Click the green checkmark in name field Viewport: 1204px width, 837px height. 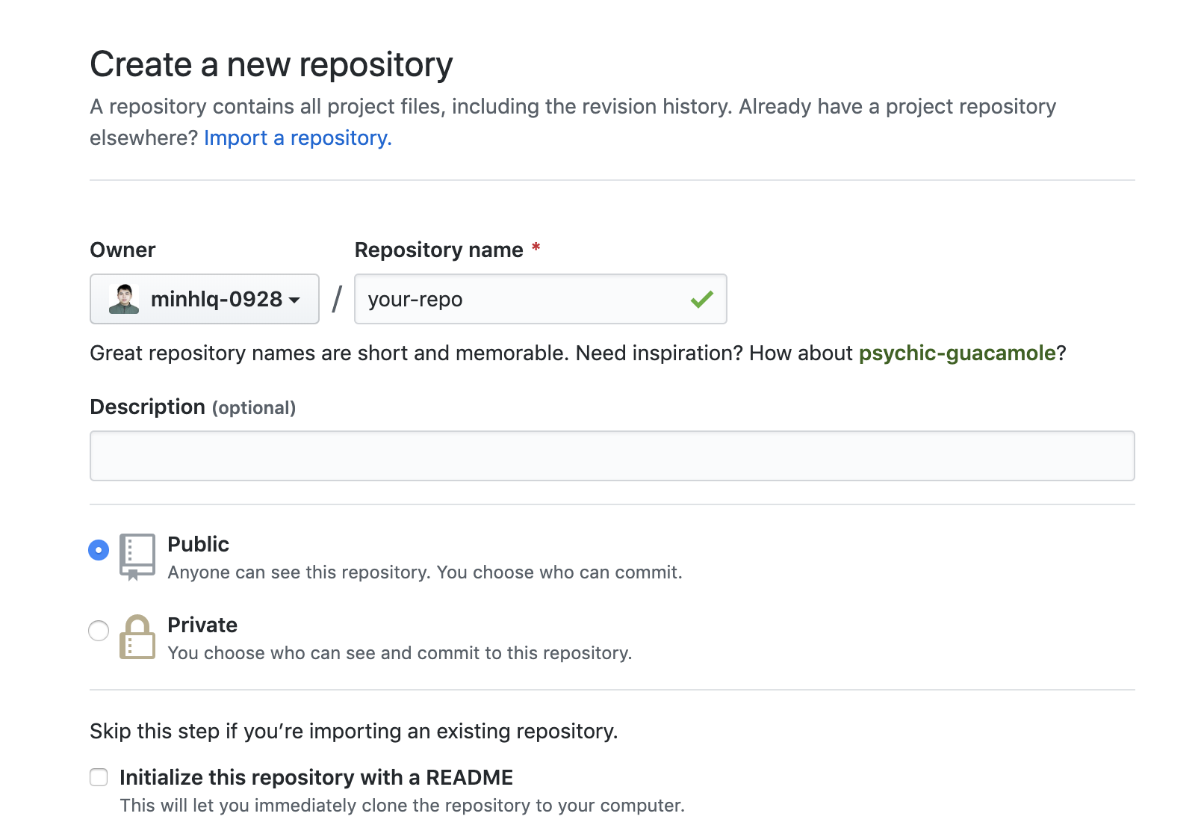[x=701, y=300]
